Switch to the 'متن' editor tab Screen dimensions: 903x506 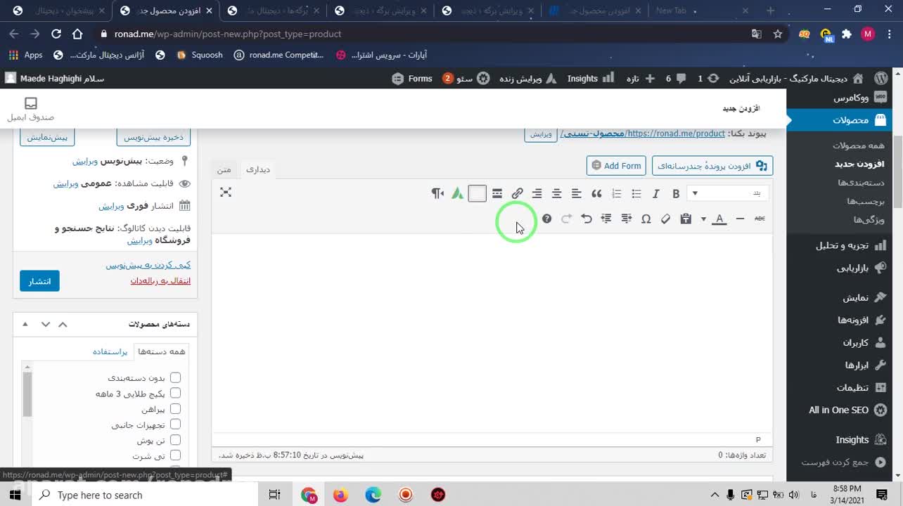(x=224, y=169)
